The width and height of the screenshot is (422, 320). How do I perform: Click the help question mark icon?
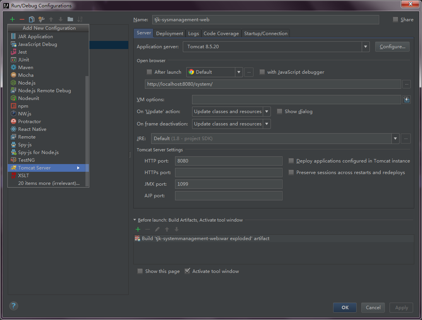point(14,306)
